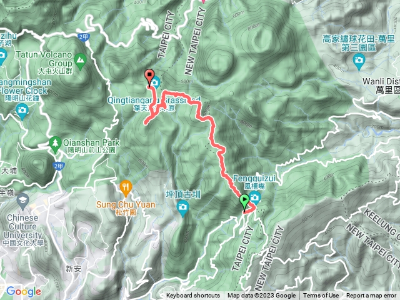Open the 高家繡球花田 camera marker
This screenshot has height=300, width=400.
359,62
